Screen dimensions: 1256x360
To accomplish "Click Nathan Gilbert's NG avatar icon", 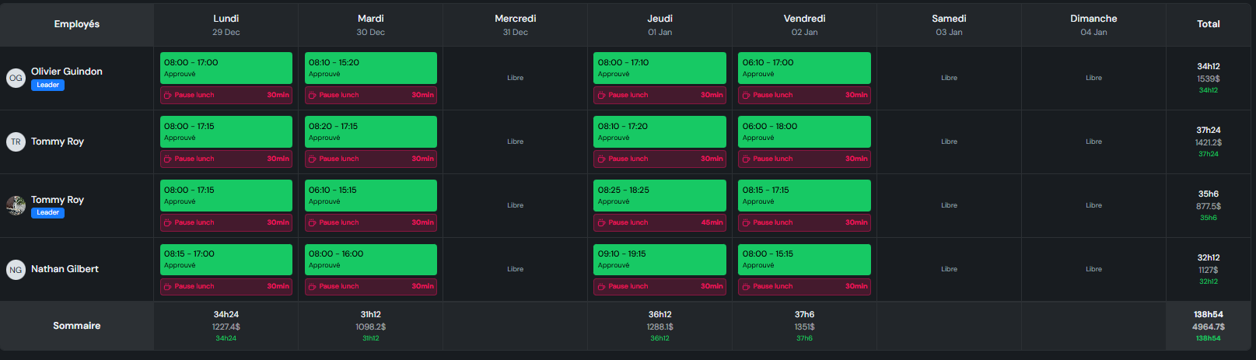I will [x=16, y=269].
